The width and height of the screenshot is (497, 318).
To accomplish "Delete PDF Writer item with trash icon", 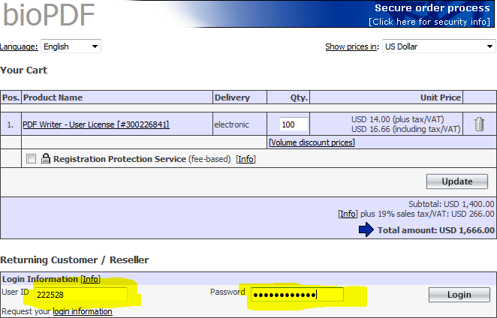I will pos(479,124).
